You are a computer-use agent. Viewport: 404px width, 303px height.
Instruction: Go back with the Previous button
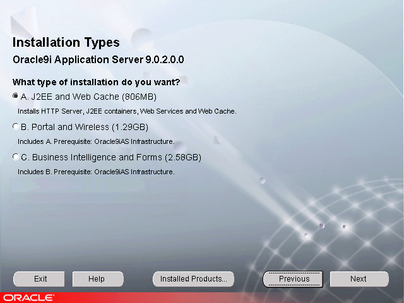tap(293, 279)
